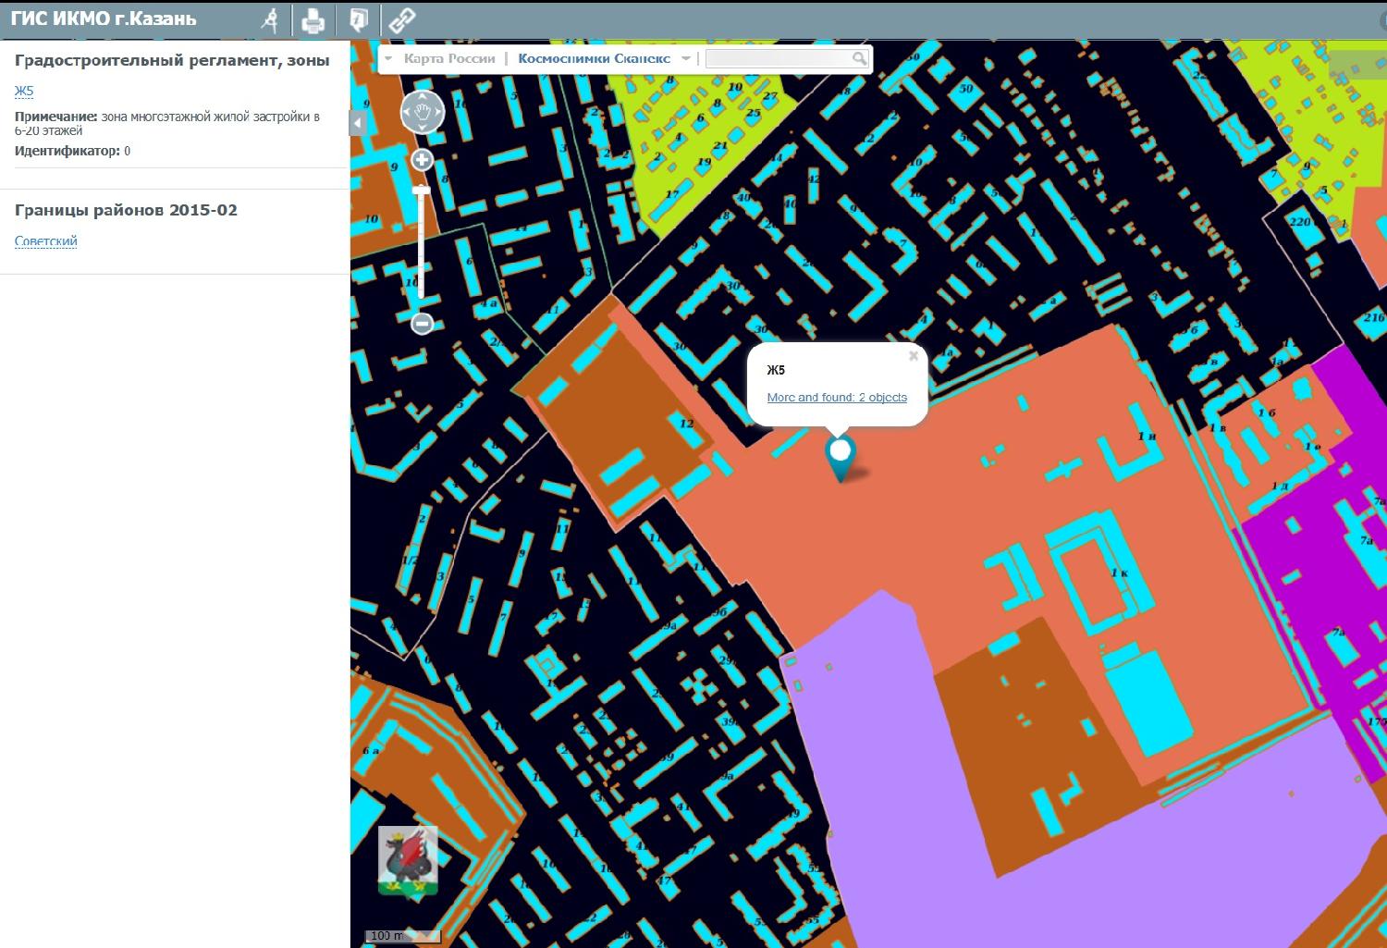Open dropdown arrow before Карта России

click(x=389, y=58)
